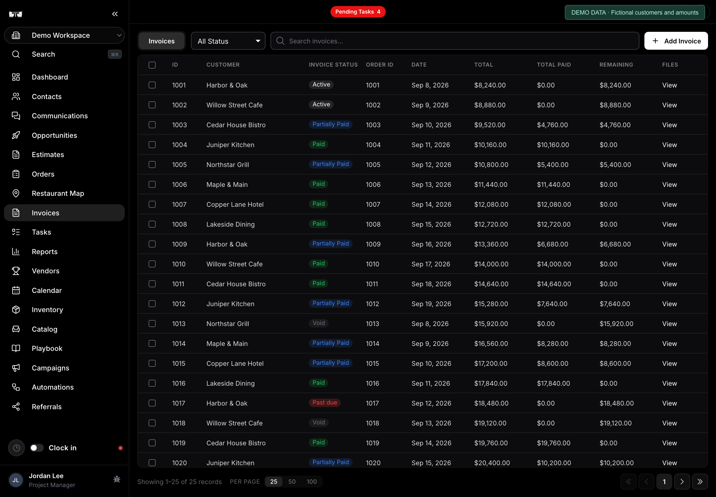The image size is (716, 497).
Task: Open Campaigns megaphone icon
Action: coord(16,368)
